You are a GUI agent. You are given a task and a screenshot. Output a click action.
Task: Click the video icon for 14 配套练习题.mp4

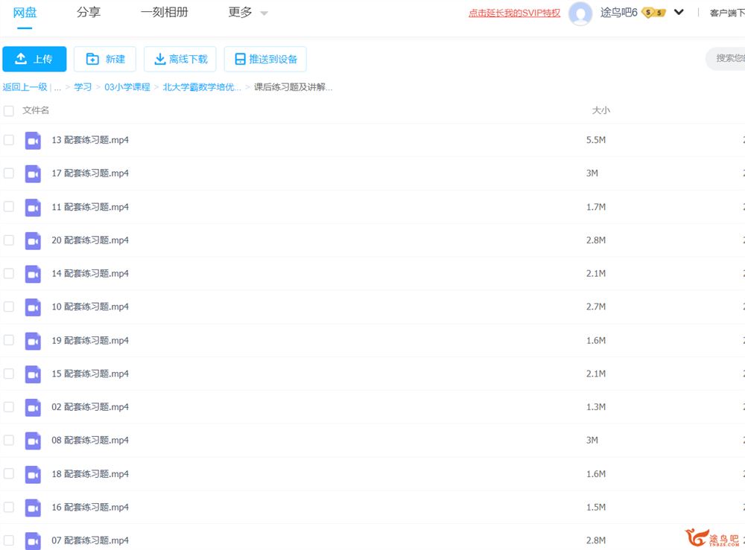pos(33,274)
